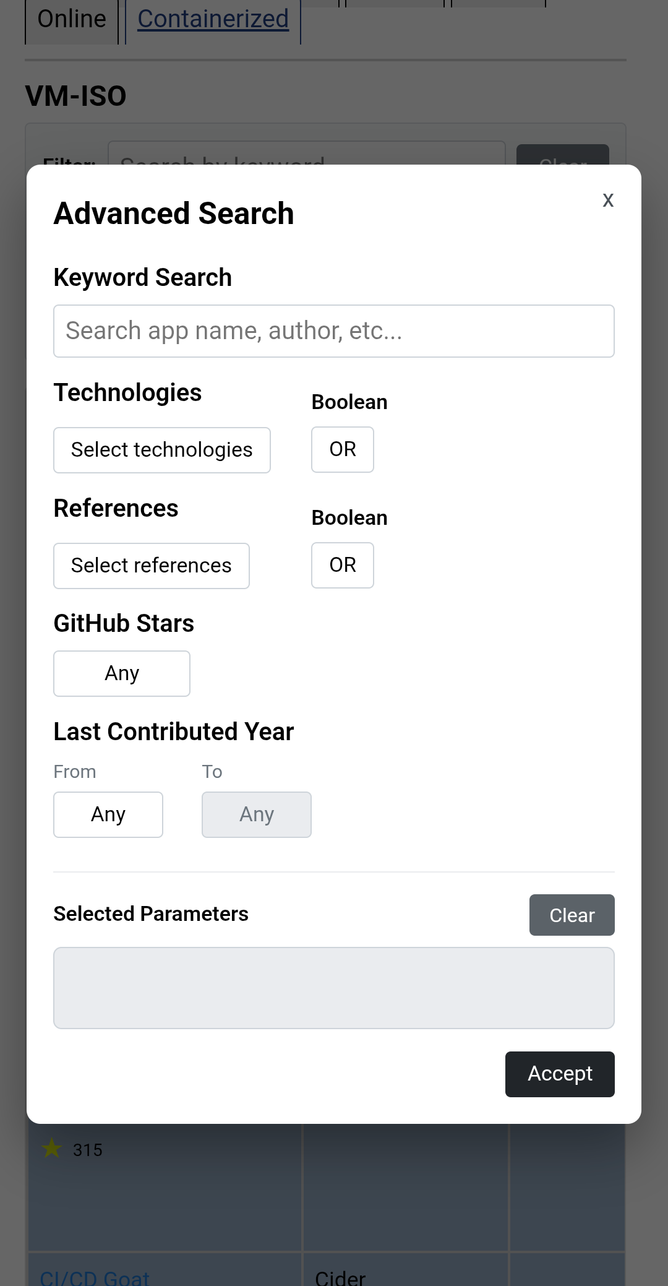Open the GitHub Stars Any dropdown
Screen dimensions: 668x1286
coord(121,673)
